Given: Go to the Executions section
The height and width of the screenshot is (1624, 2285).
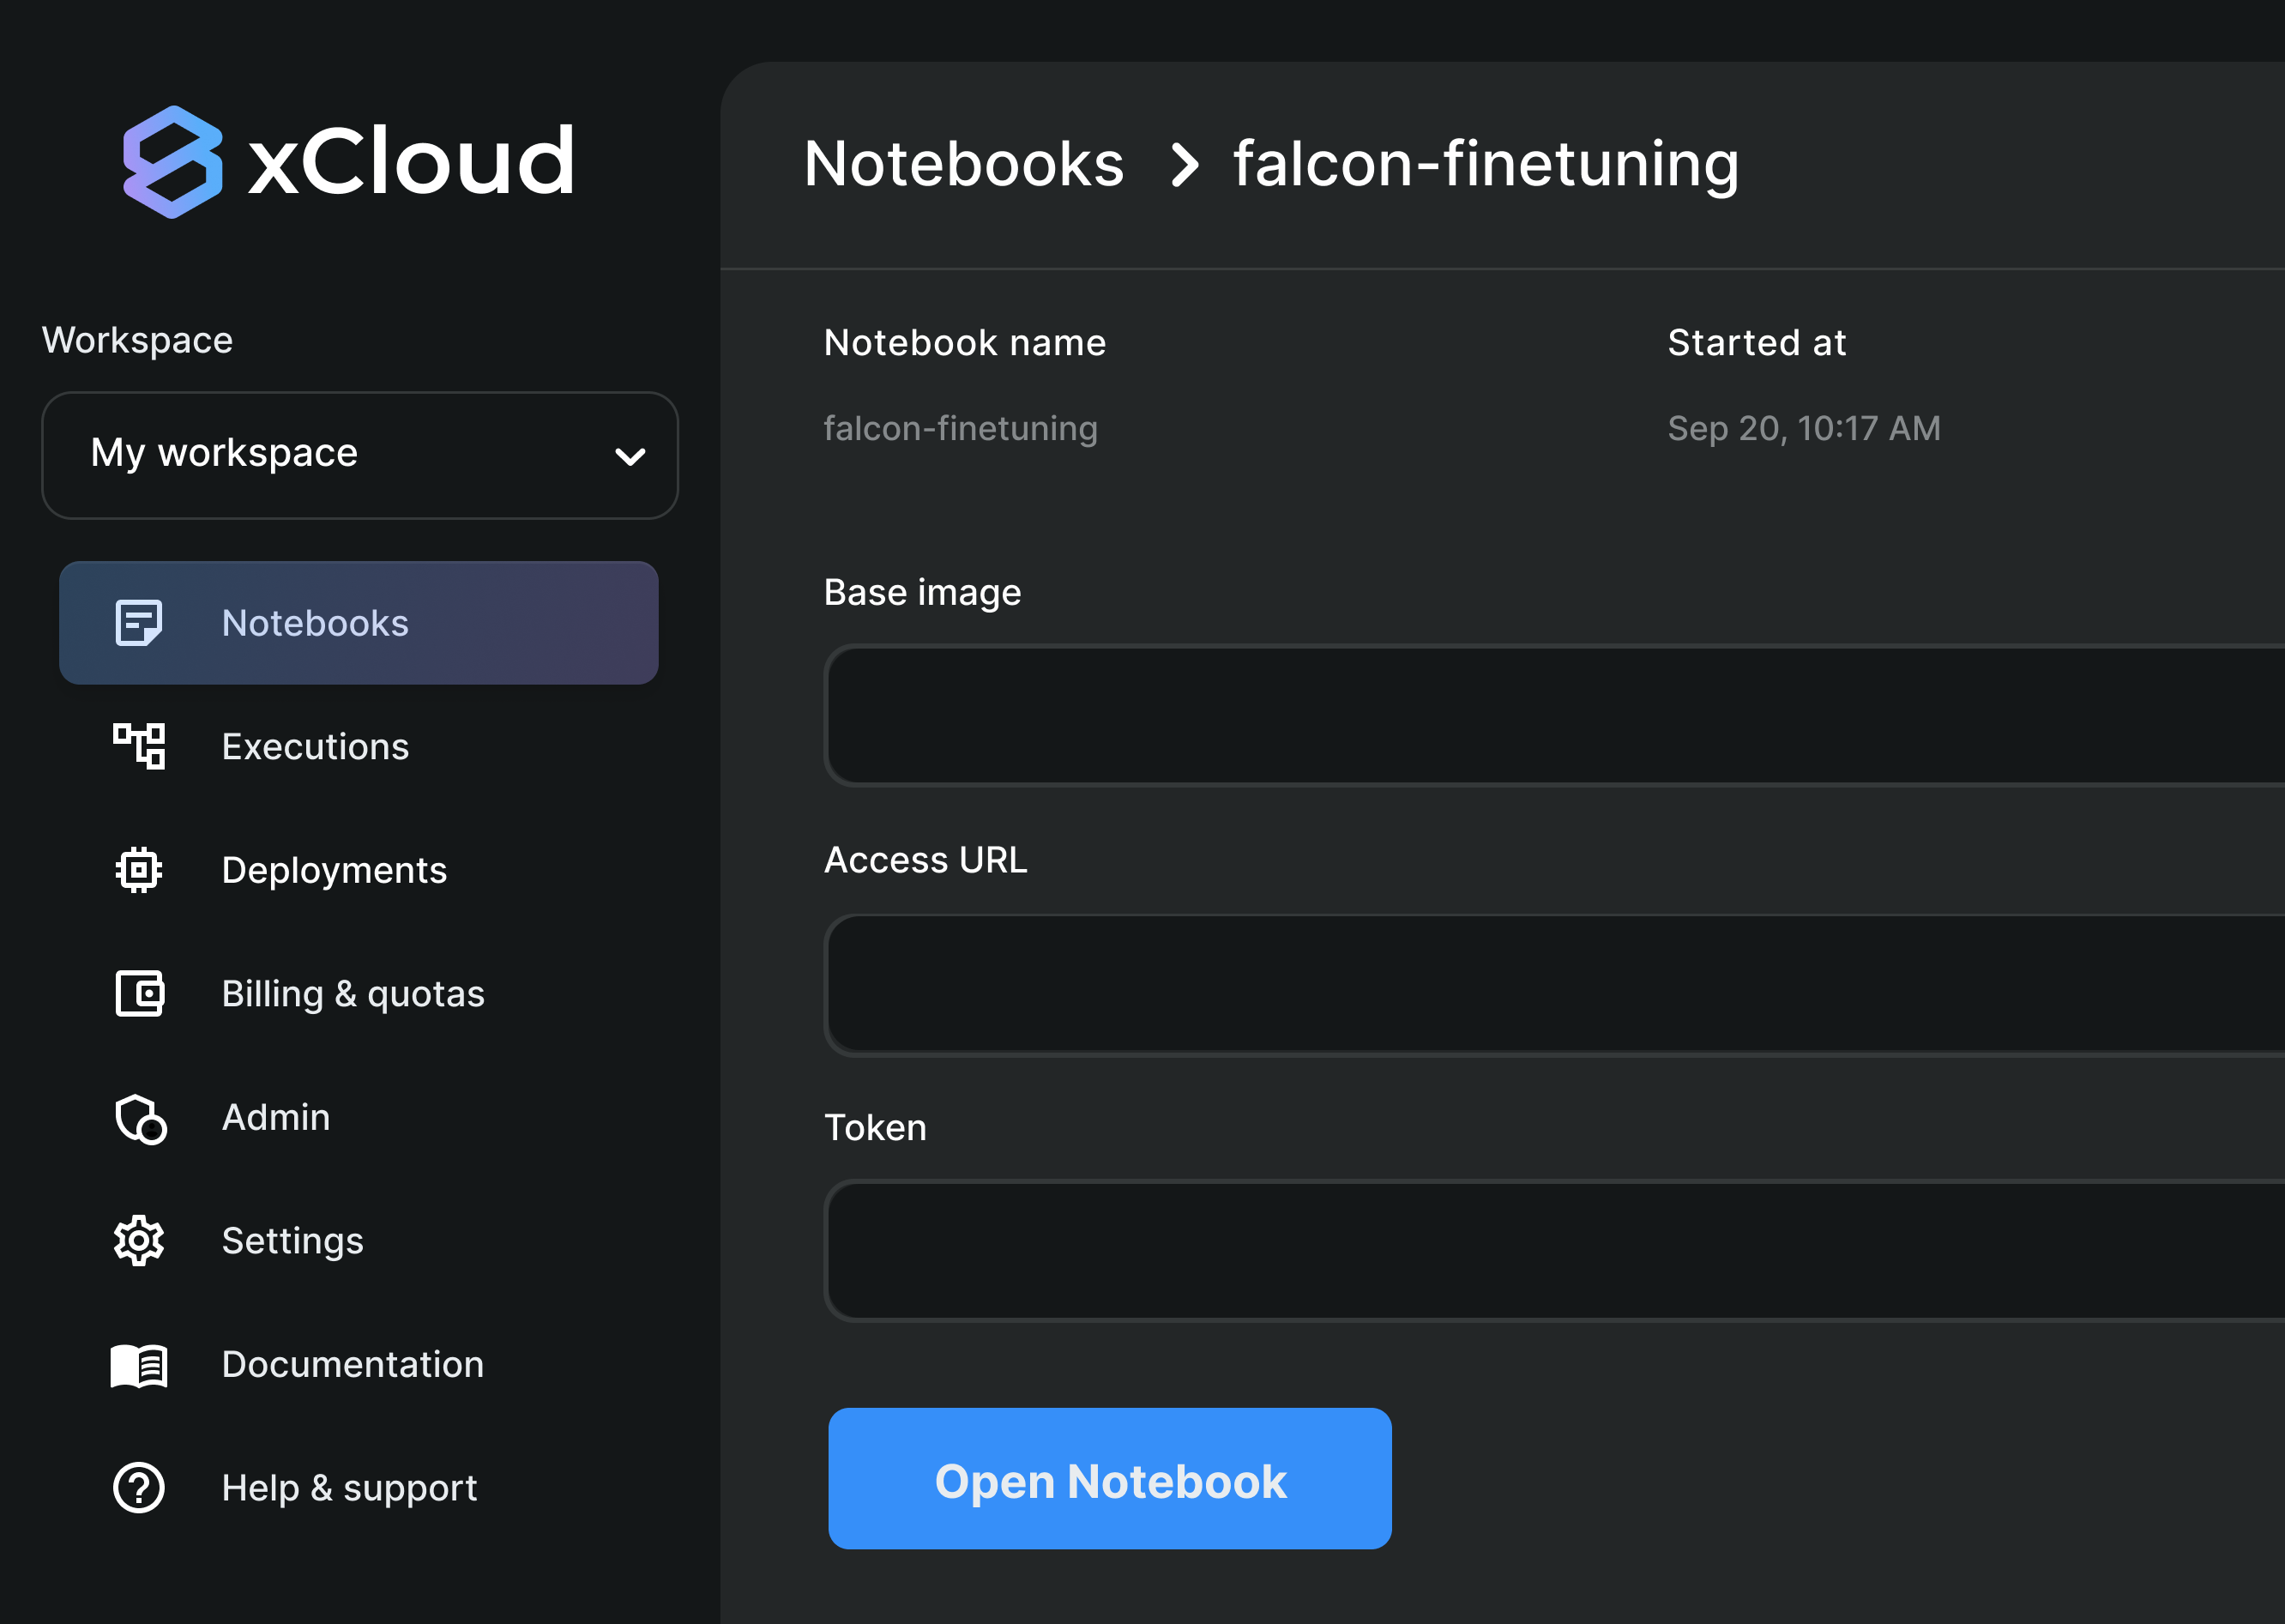Looking at the screenshot, I should point(315,747).
